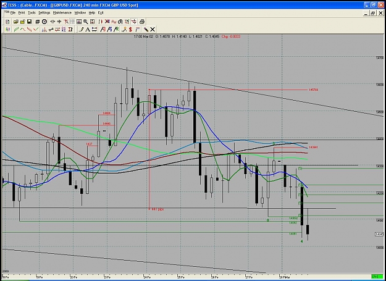Click the green bar chart style icon
Screen dimensions: 386x281
16,30
